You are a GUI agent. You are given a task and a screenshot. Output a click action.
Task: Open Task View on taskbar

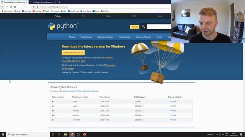click(59, 134)
